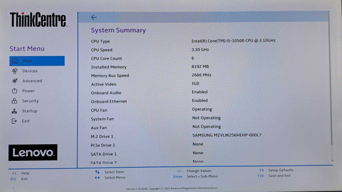342x192 pixels.
Task: Click the ThinkCentre logo
Action: click(38, 20)
